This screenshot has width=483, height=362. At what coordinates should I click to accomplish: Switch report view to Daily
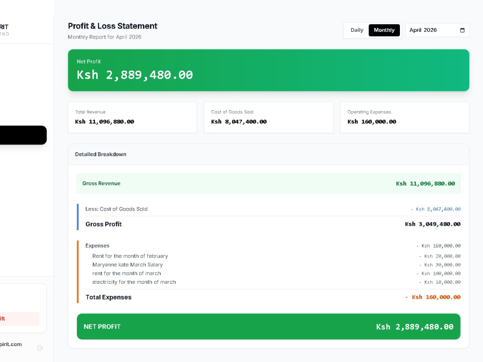(357, 30)
